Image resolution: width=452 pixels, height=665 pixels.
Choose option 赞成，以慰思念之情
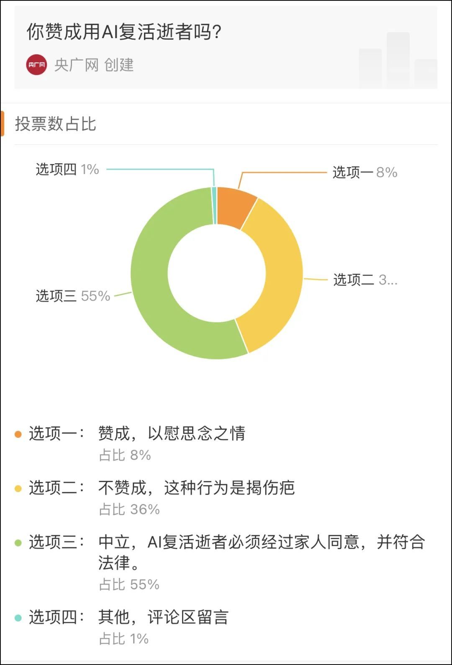172,434
